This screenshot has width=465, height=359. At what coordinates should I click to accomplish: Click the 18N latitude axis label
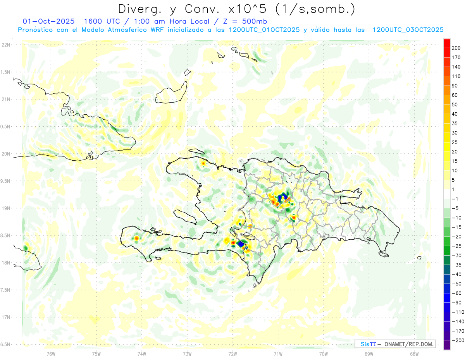point(6,263)
